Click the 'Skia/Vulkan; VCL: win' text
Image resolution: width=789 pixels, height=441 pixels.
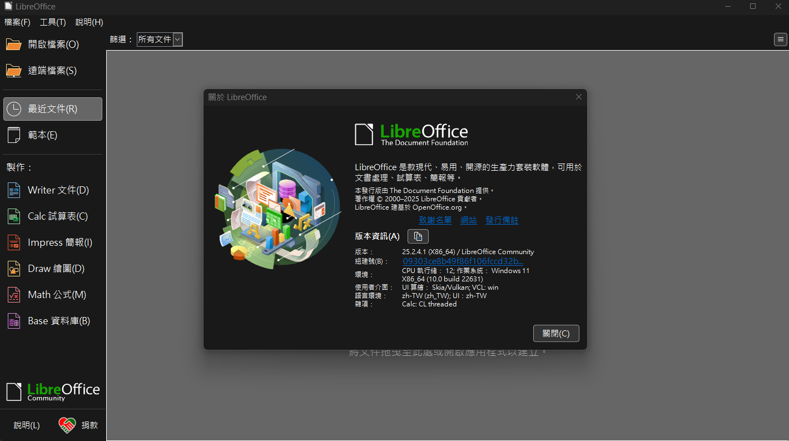(465, 288)
